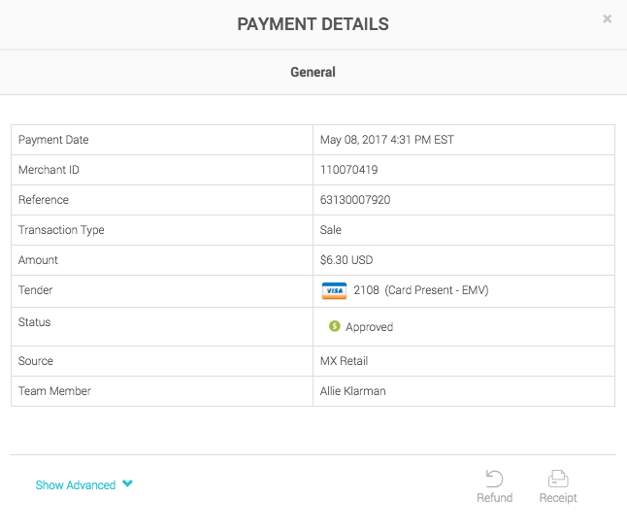Click the Refund arrow icon
This screenshot has height=530, width=627.
[494, 479]
